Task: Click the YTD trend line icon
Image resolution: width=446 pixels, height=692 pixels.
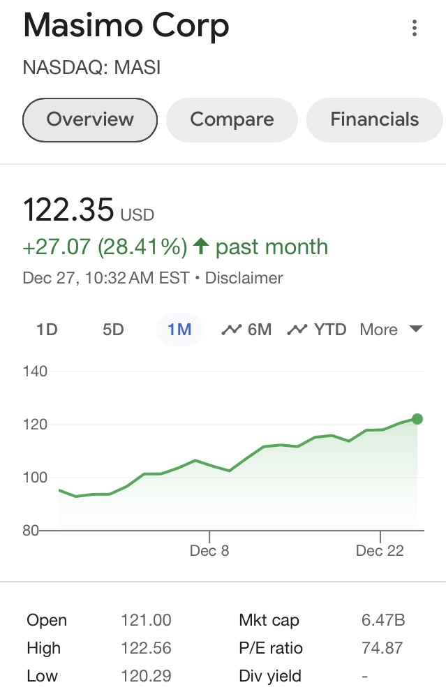Action: coord(297,330)
